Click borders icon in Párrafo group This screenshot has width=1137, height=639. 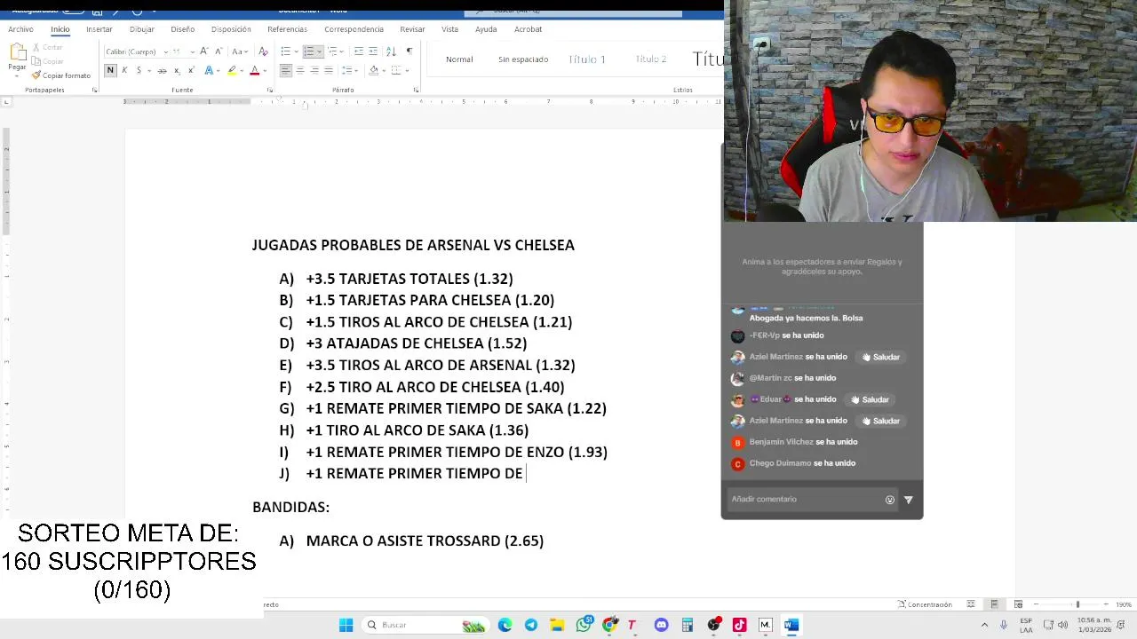395,70
